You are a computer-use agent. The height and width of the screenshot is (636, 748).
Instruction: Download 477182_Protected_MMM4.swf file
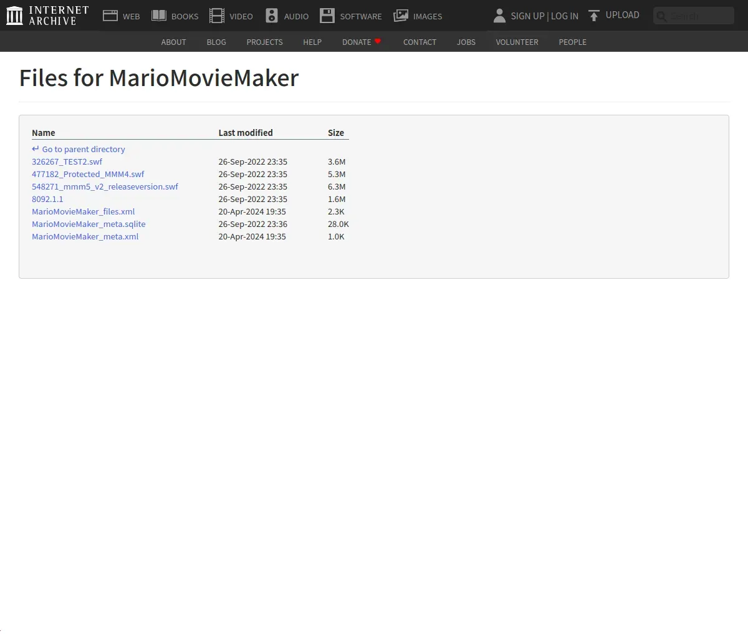tap(88, 174)
